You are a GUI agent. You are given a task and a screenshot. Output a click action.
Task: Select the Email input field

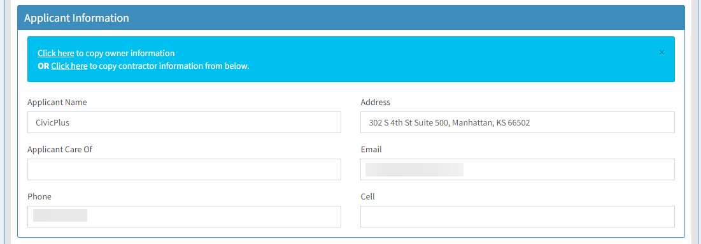(x=518, y=169)
